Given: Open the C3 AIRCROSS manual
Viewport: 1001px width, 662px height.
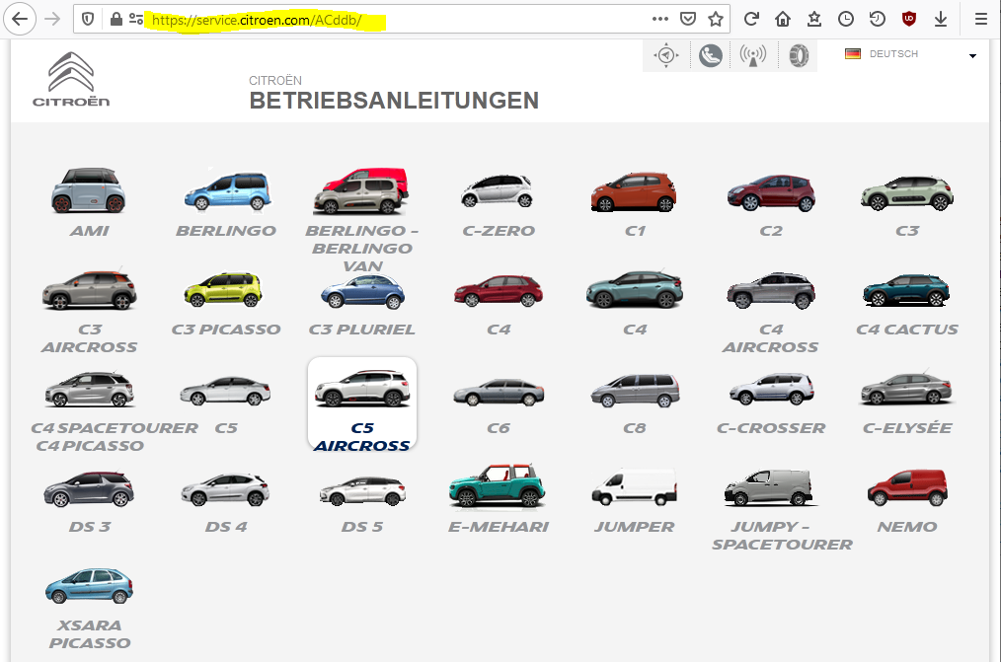Looking at the screenshot, I should coord(89,311).
